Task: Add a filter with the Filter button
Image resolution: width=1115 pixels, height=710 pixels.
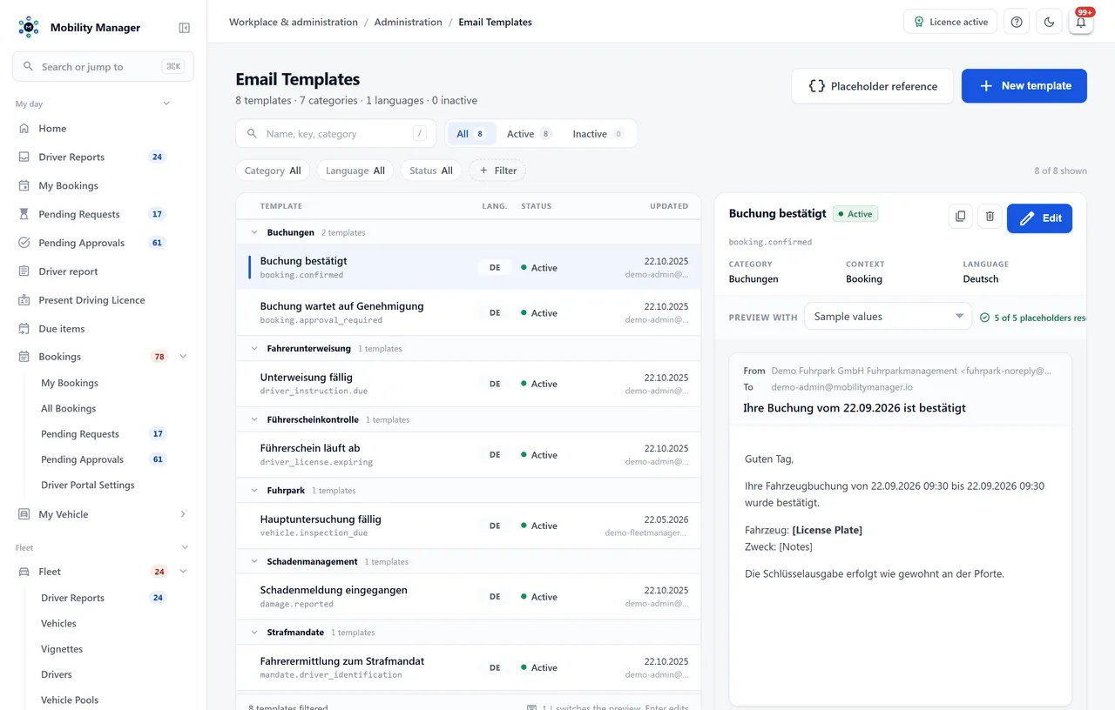Action: point(497,171)
